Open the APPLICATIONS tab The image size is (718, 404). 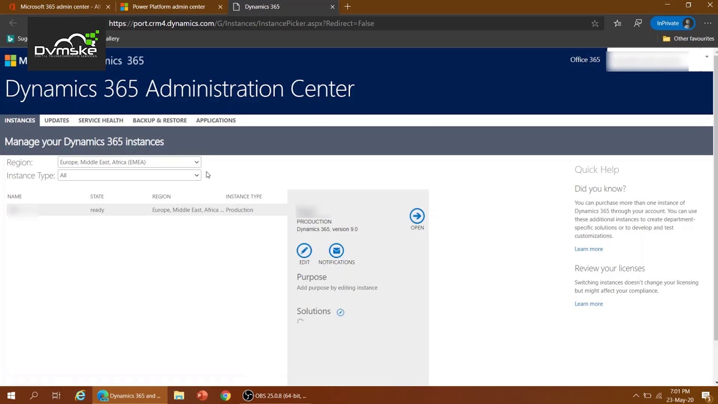click(216, 121)
